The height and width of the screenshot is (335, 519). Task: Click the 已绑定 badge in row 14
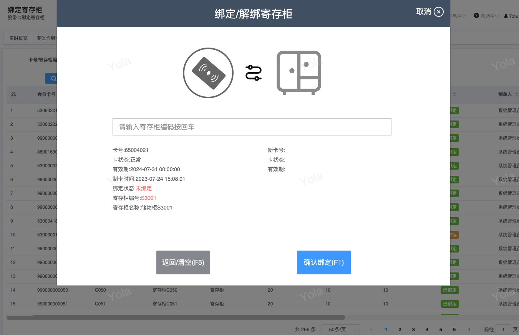click(x=450, y=290)
